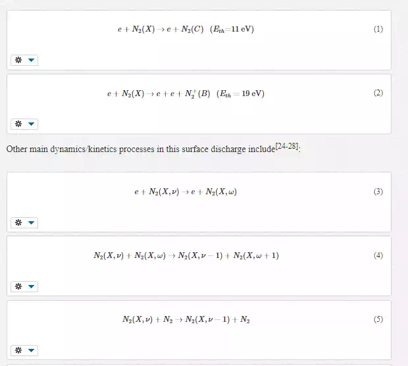Screen dimensions: 408x366
Task: Open the dropdown arrow below equation (1)
Action: [x=31, y=61]
